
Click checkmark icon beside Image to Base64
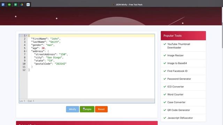coord(165,63)
